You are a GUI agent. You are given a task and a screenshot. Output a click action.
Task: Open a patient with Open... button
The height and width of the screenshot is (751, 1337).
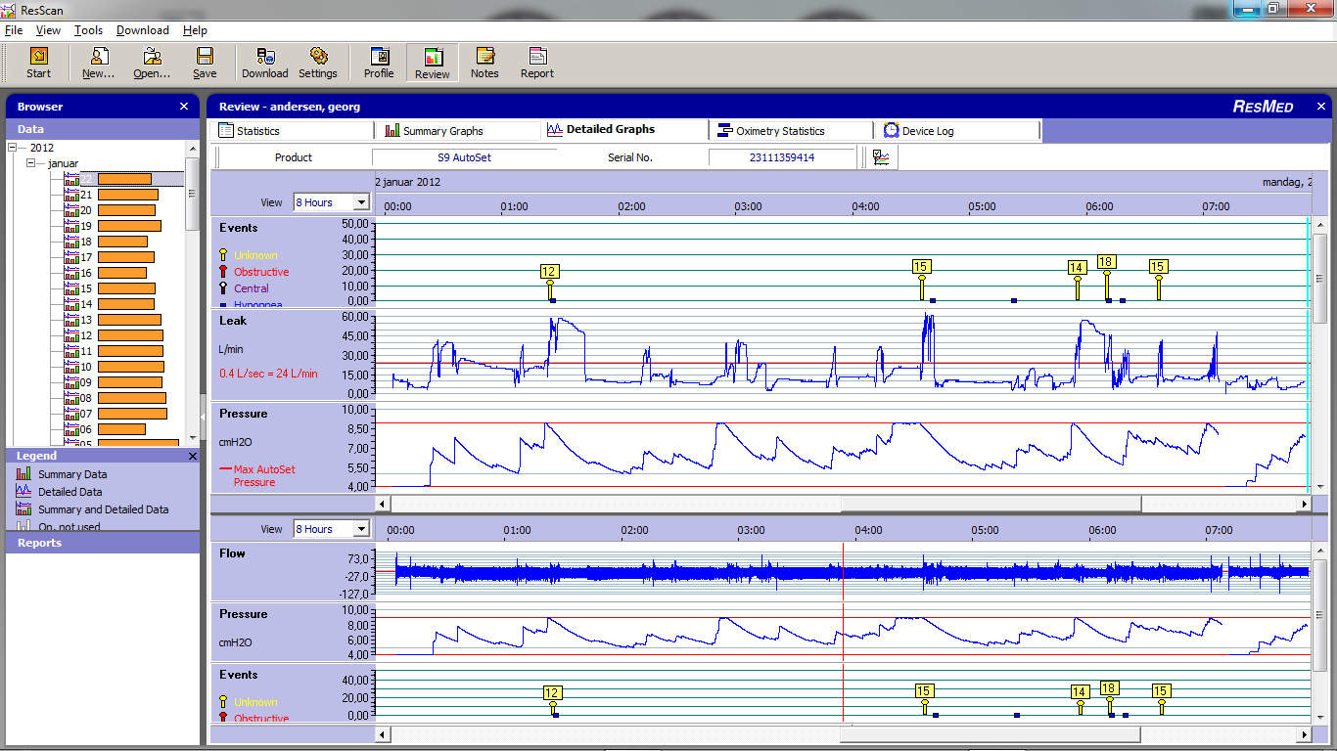[152, 64]
